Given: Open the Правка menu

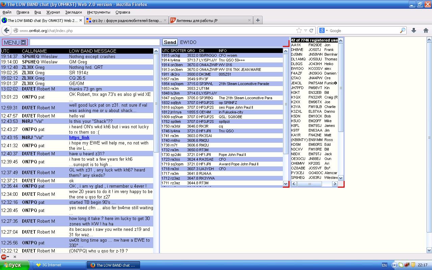Looking at the screenshot, I should point(23,12).
